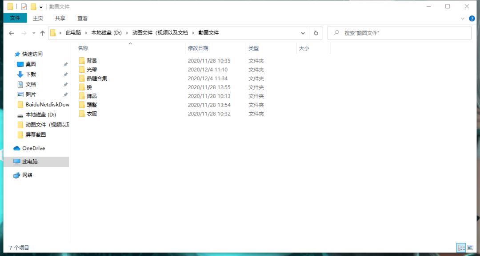480x256 pixels.
Task: Switch to large thumbnails view icon
Action: tap(470, 248)
